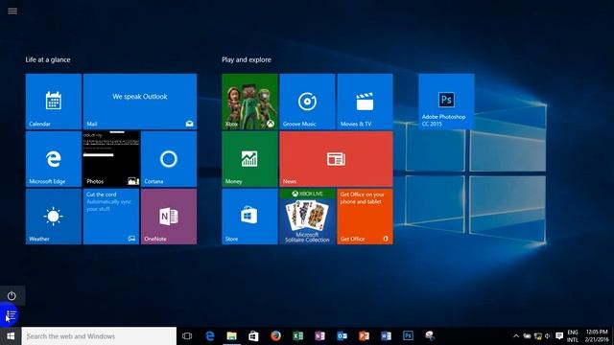614x345 pixels.
Task: Open the Action Center notifications icon
Action: click(x=559, y=336)
